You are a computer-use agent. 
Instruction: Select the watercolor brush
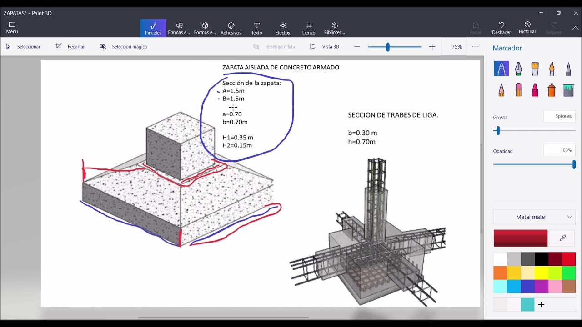(552, 69)
